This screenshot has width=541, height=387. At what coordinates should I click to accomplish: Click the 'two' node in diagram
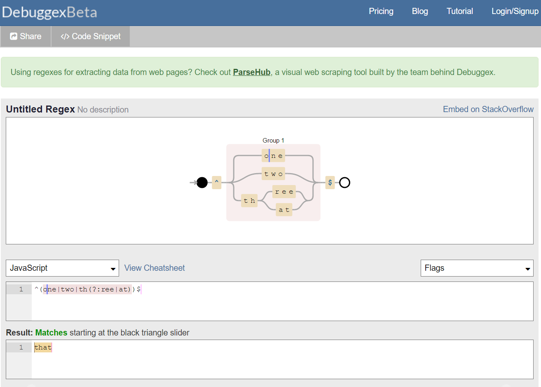(274, 174)
